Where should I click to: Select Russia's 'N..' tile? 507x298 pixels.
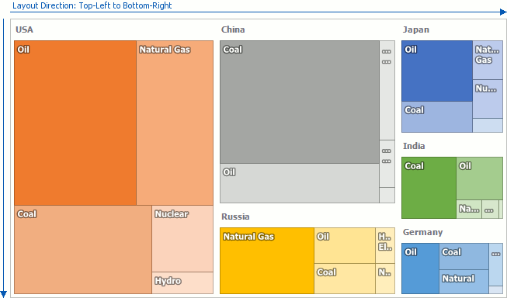tap(385, 279)
